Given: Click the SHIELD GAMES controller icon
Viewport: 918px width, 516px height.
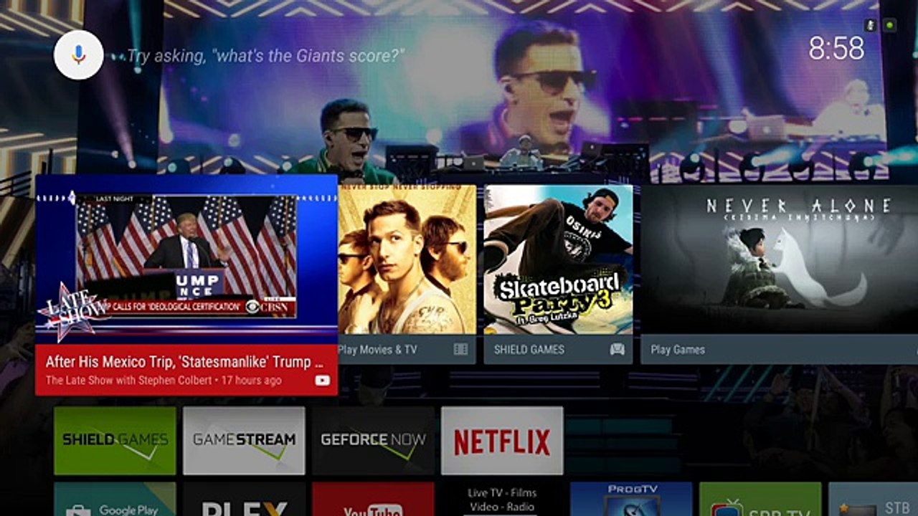Looking at the screenshot, I should [x=617, y=350].
